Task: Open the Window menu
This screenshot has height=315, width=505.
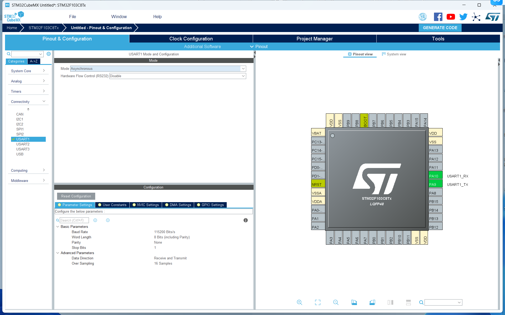Action: coord(119,17)
